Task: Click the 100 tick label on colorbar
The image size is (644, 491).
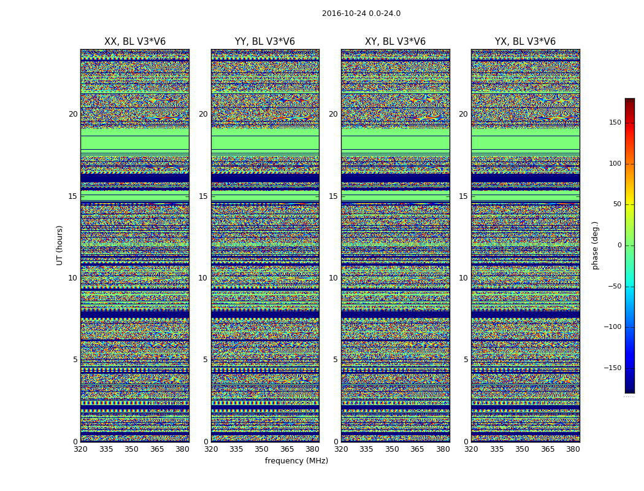Action: point(615,164)
